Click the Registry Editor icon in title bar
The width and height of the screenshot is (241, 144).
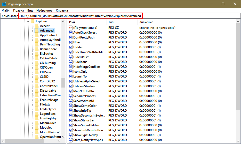(4, 4)
